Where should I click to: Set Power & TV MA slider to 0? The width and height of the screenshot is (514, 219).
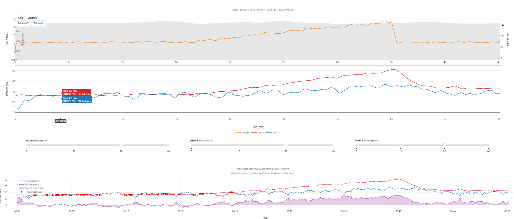(356, 145)
